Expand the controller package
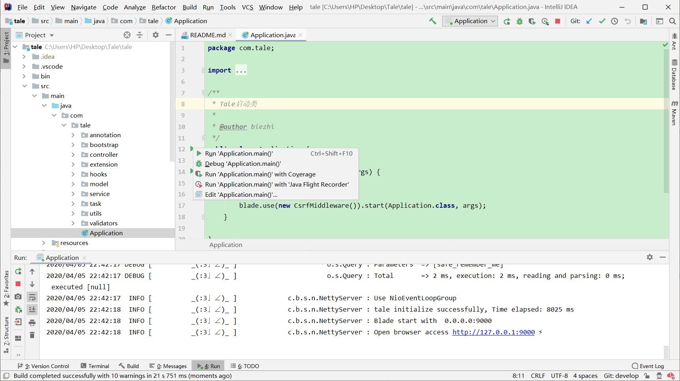 [x=73, y=155]
